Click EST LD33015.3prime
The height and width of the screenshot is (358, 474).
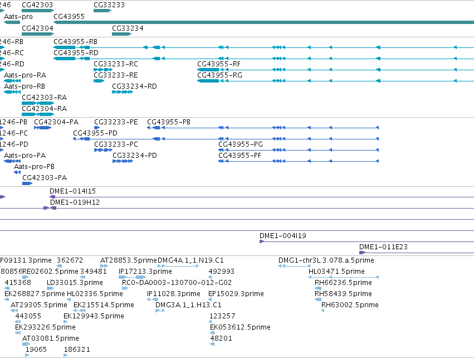[75, 283]
